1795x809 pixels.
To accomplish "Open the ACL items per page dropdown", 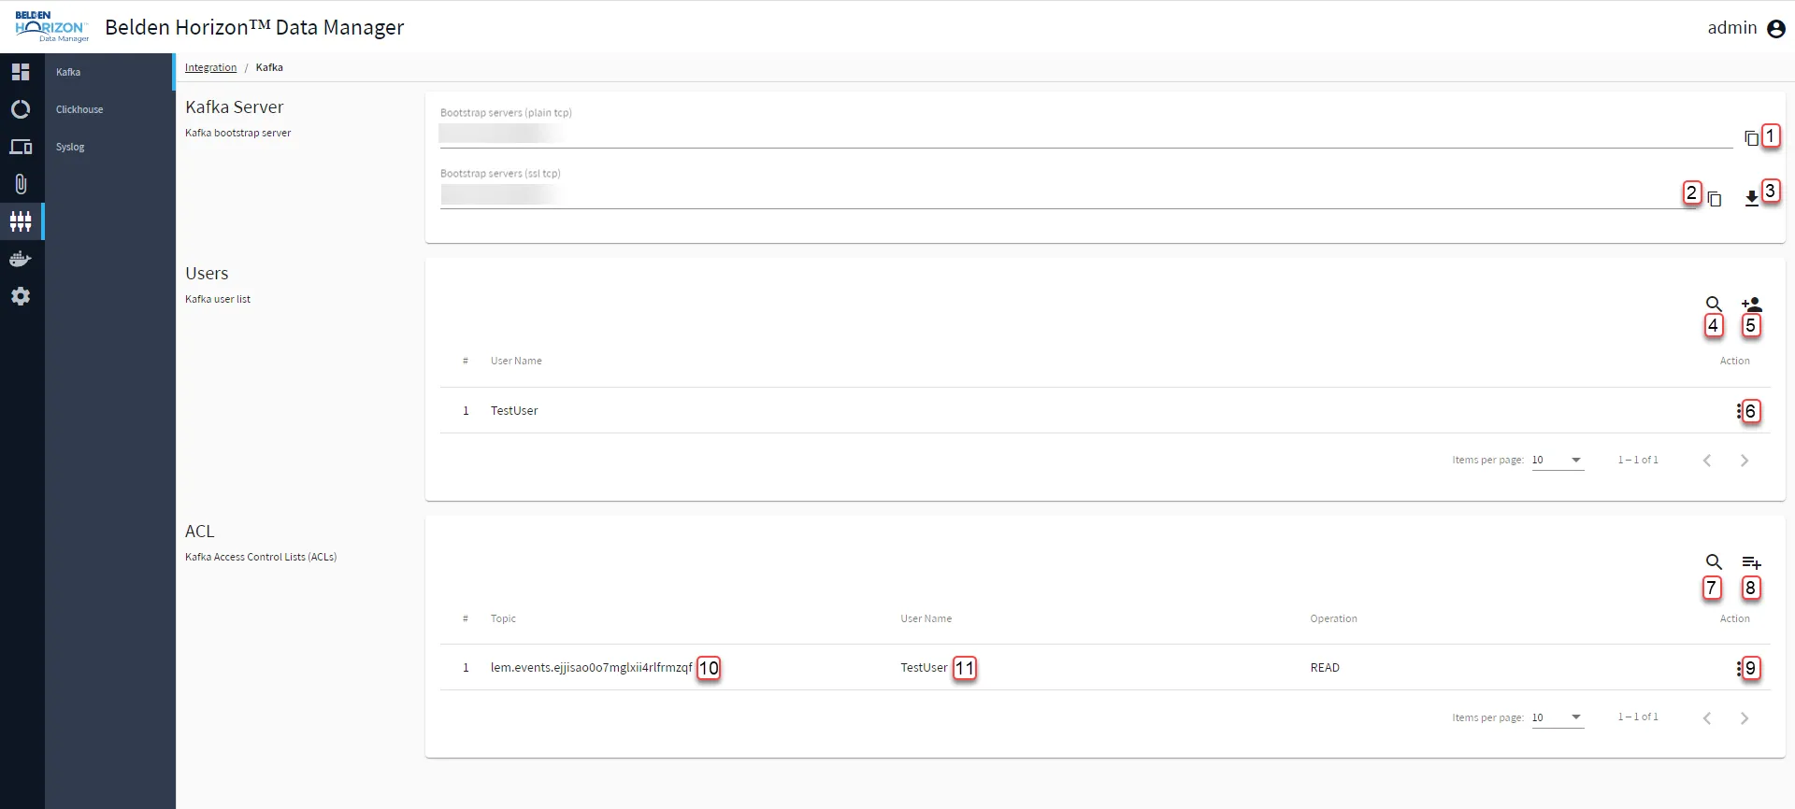I will pyautogui.click(x=1558, y=717).
